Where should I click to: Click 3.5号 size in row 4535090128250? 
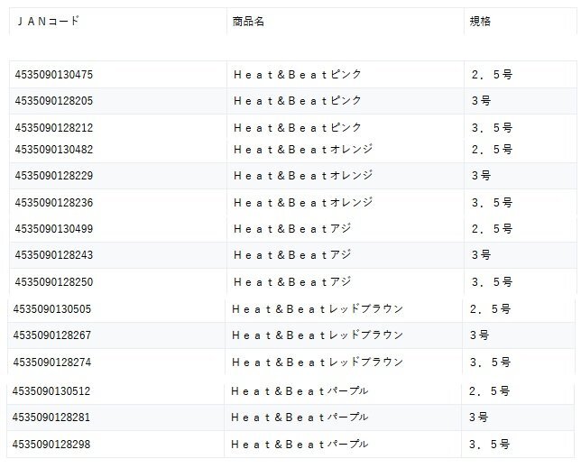(492, 282)
